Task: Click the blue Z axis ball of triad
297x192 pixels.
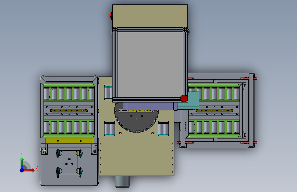Action: [22, 170]
